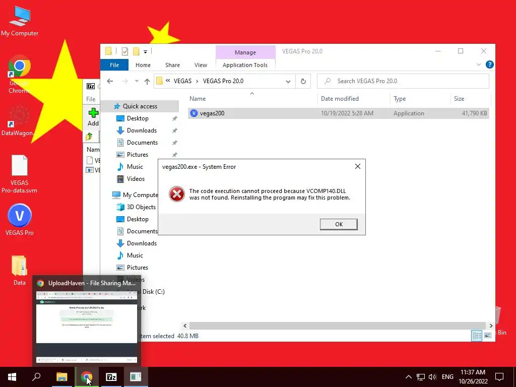Screen dimensions: 516x387
Task: Click the Add button in 7-Zip window
Action: pyautogui.click(x=93, y=117)
